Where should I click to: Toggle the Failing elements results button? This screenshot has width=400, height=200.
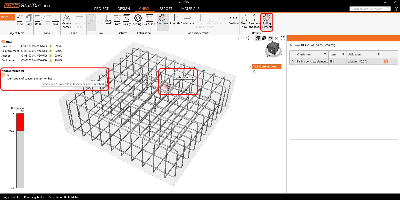click(267, 22)
